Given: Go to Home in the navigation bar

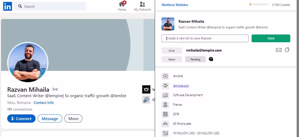Looking at the screenshot, I should (122, 6).
